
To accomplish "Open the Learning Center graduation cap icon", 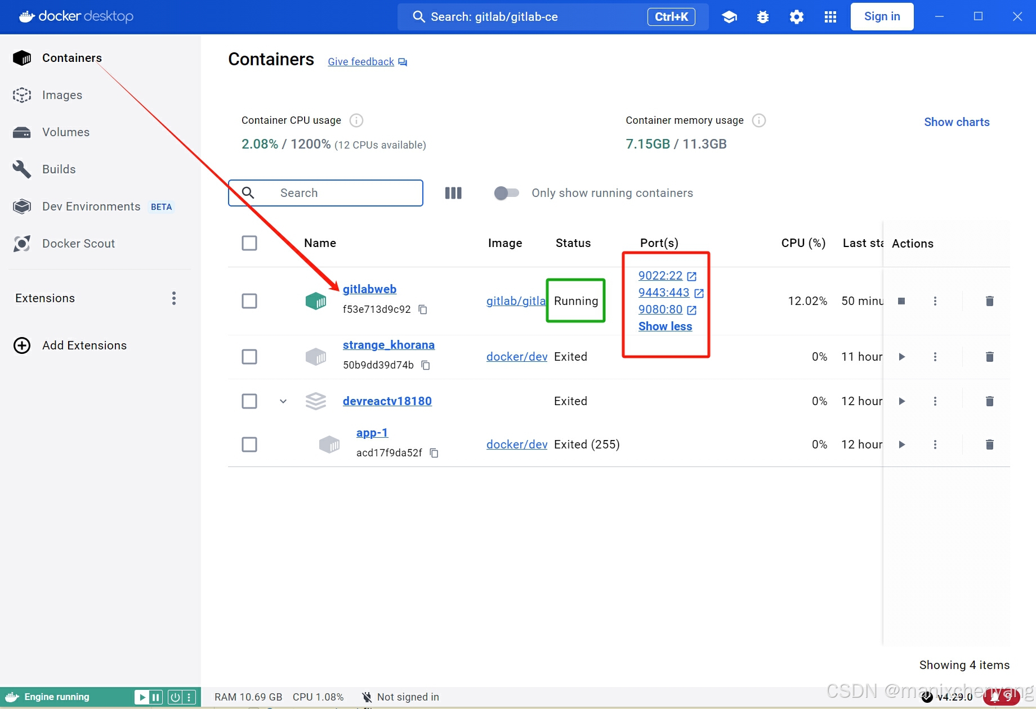I will pyautogui.click(x=729, y=17).
